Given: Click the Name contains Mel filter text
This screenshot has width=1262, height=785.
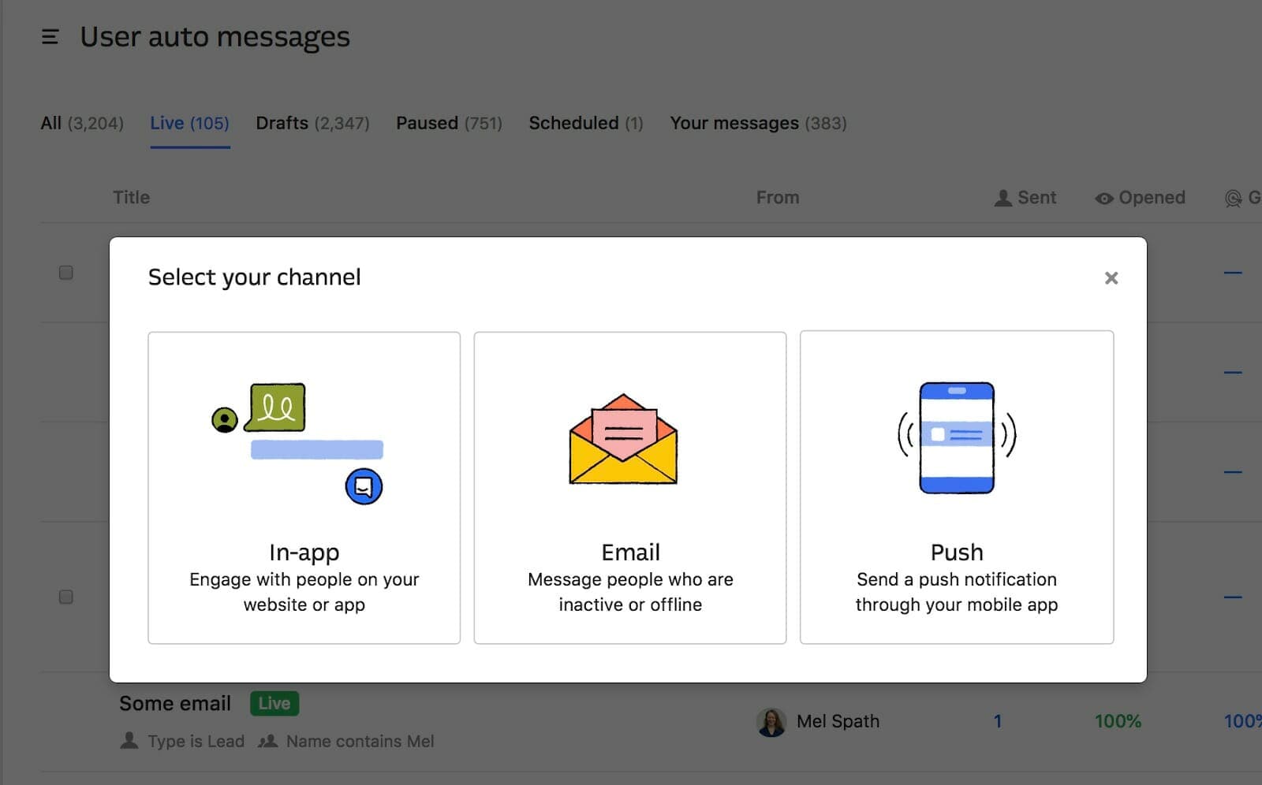Looking at the screenshot, I should click(x=360, y=742).
